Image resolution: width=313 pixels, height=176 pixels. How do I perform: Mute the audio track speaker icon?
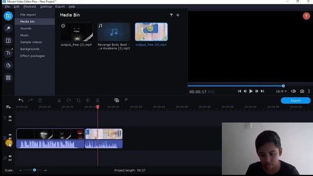pyautogui.click(x=10, y=156)
